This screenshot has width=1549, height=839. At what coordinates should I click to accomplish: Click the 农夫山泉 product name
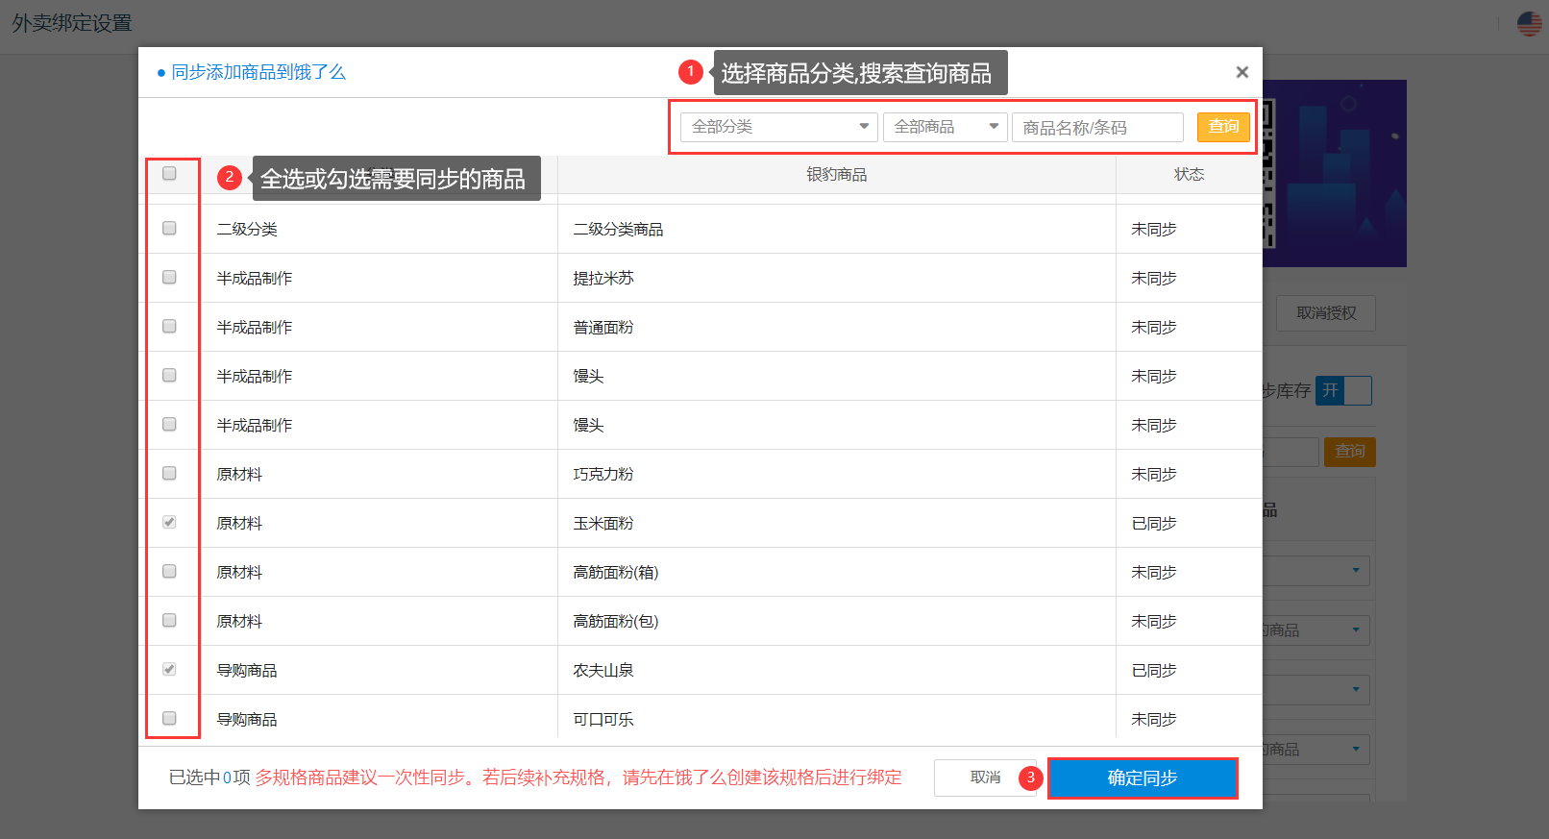(x=603, y=671)
